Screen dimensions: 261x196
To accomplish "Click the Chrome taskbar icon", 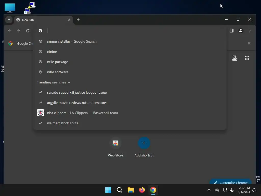I will [153, 190].
